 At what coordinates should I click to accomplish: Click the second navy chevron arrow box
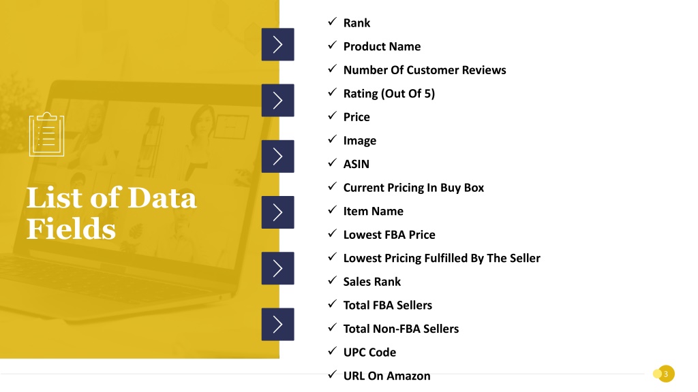click(278, 101)
